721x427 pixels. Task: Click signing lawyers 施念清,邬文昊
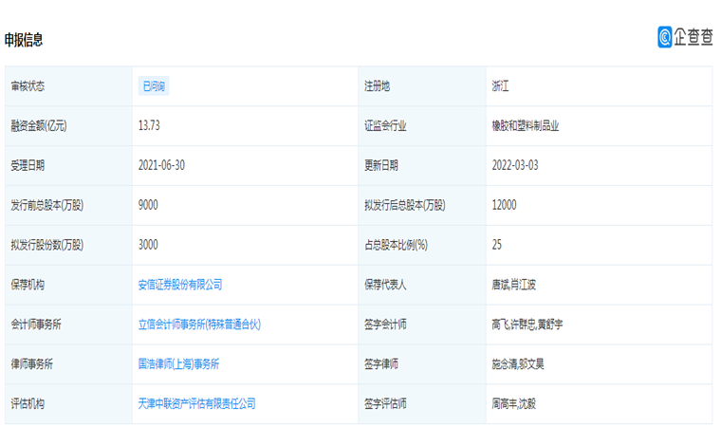pyautogui.click(x=518, y=363)
